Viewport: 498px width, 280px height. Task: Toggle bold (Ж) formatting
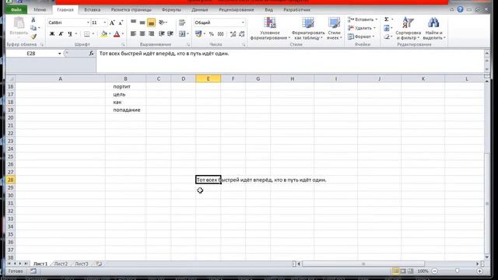coord(52,33)
